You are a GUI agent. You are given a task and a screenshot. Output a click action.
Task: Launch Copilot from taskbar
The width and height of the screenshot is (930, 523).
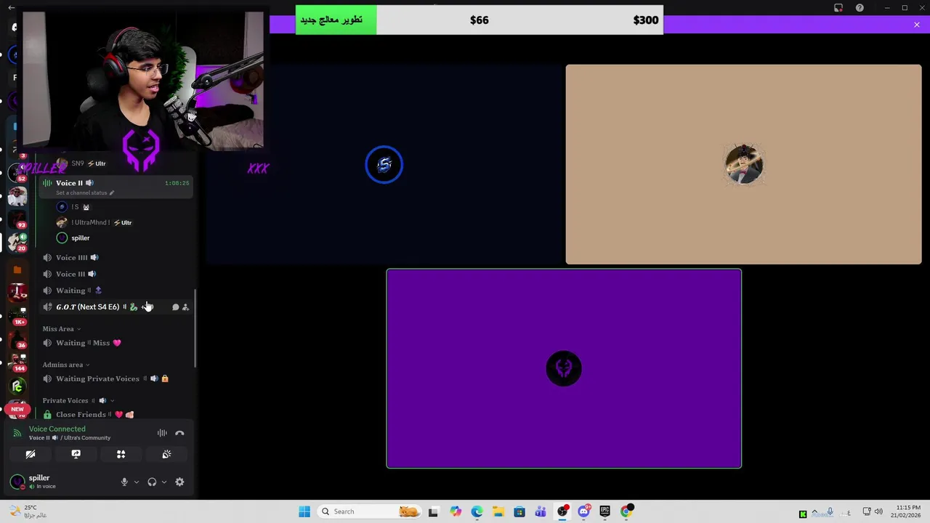[x=456, y=511]
